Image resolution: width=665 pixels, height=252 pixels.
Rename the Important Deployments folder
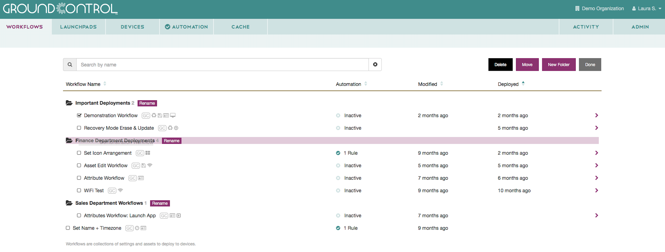click(x=147, y=103)
